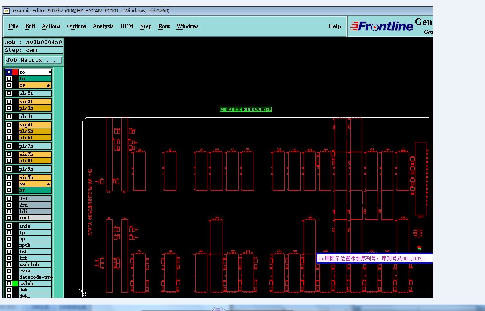Screen dimensions: 485x311
Task: Click the Graphic Editor title bar icon
Action: click(6, 11)
